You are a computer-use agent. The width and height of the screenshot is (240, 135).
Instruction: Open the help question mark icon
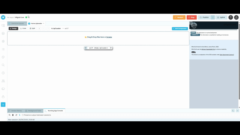(230, 17)
